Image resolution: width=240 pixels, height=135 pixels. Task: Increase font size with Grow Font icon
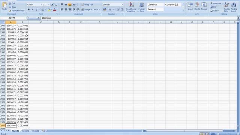click(52, 5)
